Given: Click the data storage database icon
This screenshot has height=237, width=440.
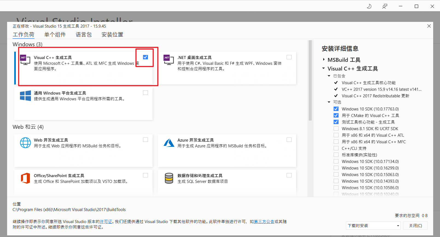Looking at the screenshot, I should pyautogui.click(x=169, y=178).
